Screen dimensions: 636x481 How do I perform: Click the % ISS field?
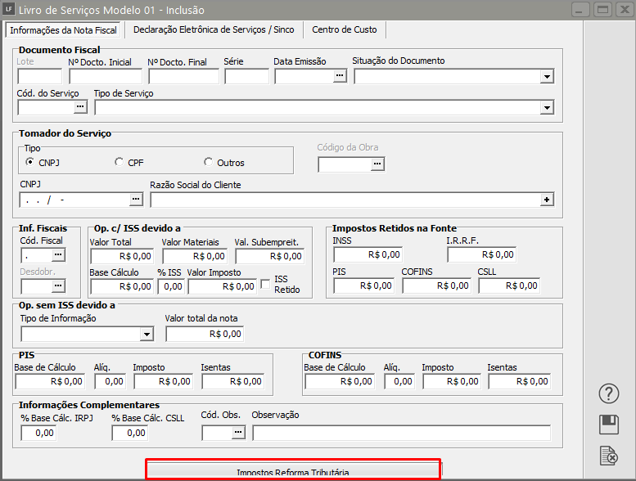(171, 286)
